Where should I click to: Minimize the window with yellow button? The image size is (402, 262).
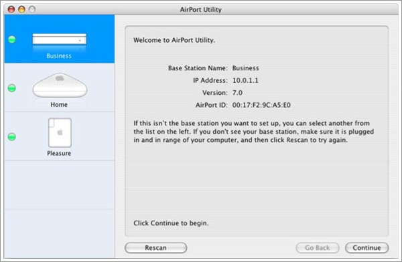click(x=22, y=9)
